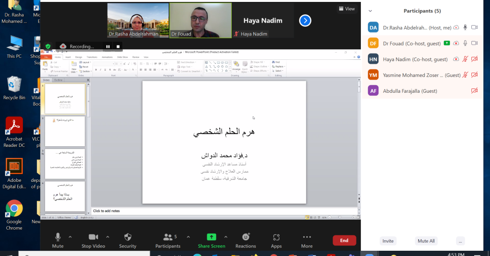Switch to the View menu
Viewport: 490px width, 256px height.
click(x=346, y=9)
